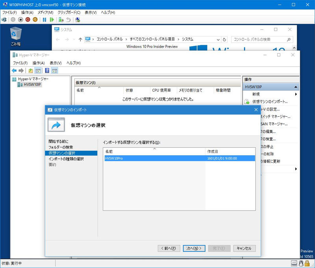The height and width of the screenshot is (268, 315).
Task: Click the mouse icon in VM connection status bar
Action: 301,263
